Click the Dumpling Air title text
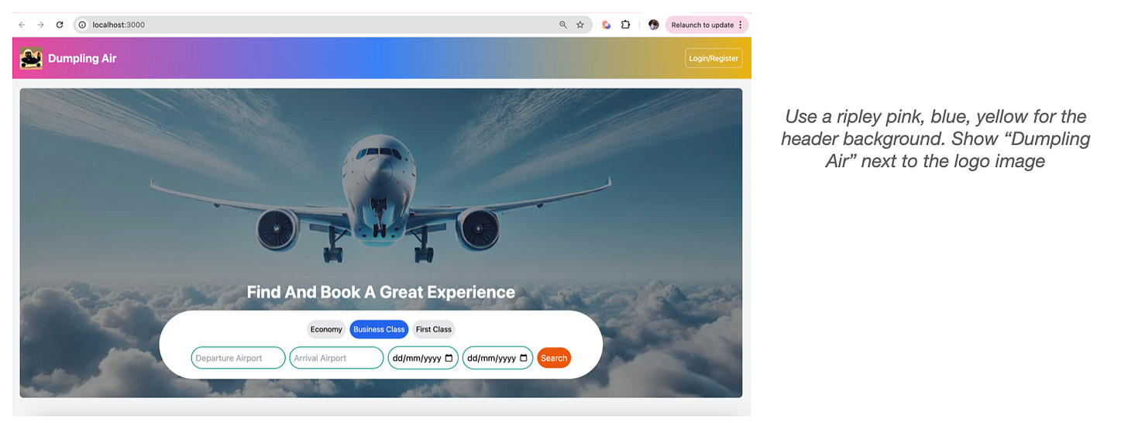This screenshot has height=436, width=1128. click(x=82, y=58)
